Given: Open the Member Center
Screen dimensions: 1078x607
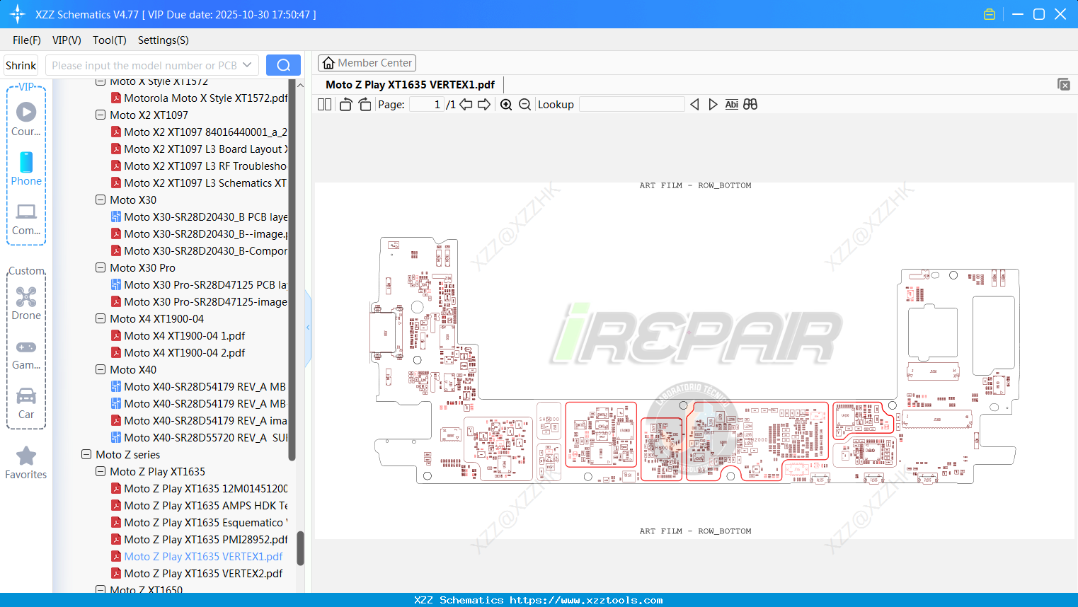Looking at the screenshot, I should tap(367, 63).
